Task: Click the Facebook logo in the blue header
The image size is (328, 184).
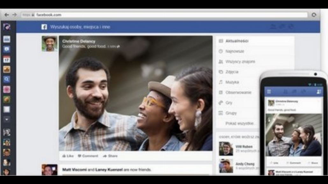Action: tap(44, 27)
